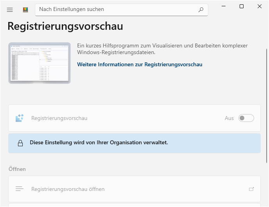
Task: Toggle the Registrierungsvorschau enable switch
Action: point(246,118)
